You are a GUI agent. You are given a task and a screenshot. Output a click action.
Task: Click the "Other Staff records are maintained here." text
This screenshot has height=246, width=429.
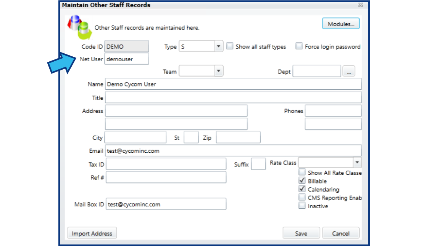147,27
